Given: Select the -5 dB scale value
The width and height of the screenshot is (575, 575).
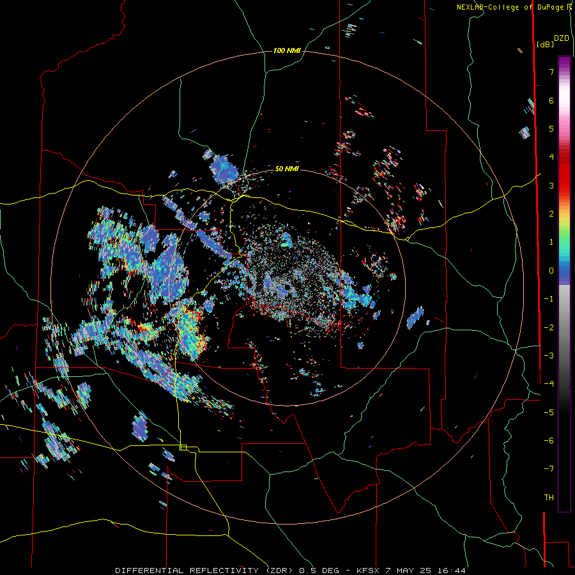Looking at the screenshot, I should 549,413.
